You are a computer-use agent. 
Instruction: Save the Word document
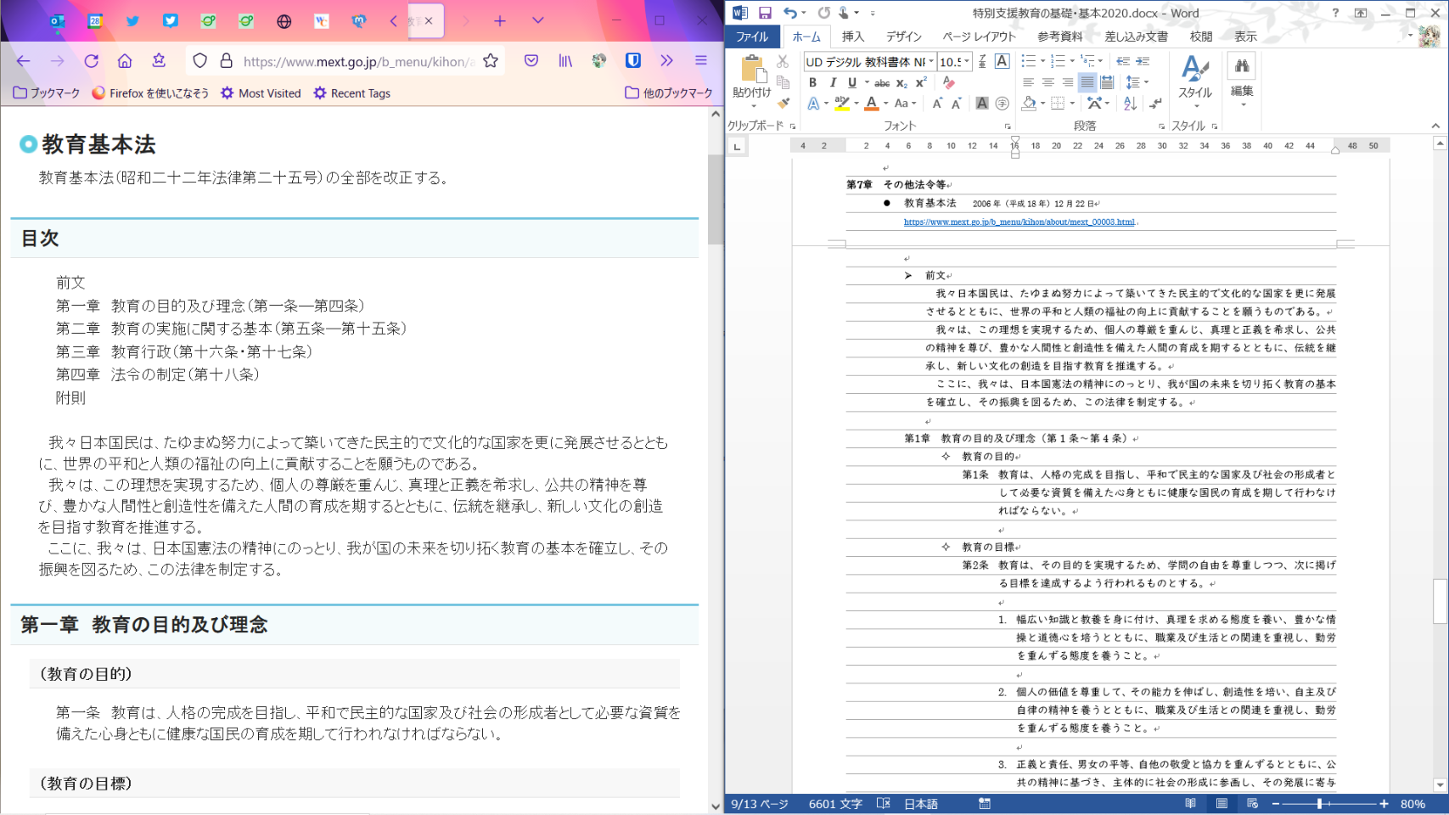[765, 13]
